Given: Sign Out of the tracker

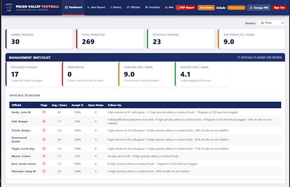Looking at the screenshot, I should (x=279, y=8).
